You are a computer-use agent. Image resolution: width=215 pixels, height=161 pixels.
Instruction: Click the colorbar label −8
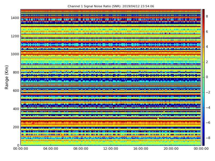pyautogui.click(x=208, y=138)
